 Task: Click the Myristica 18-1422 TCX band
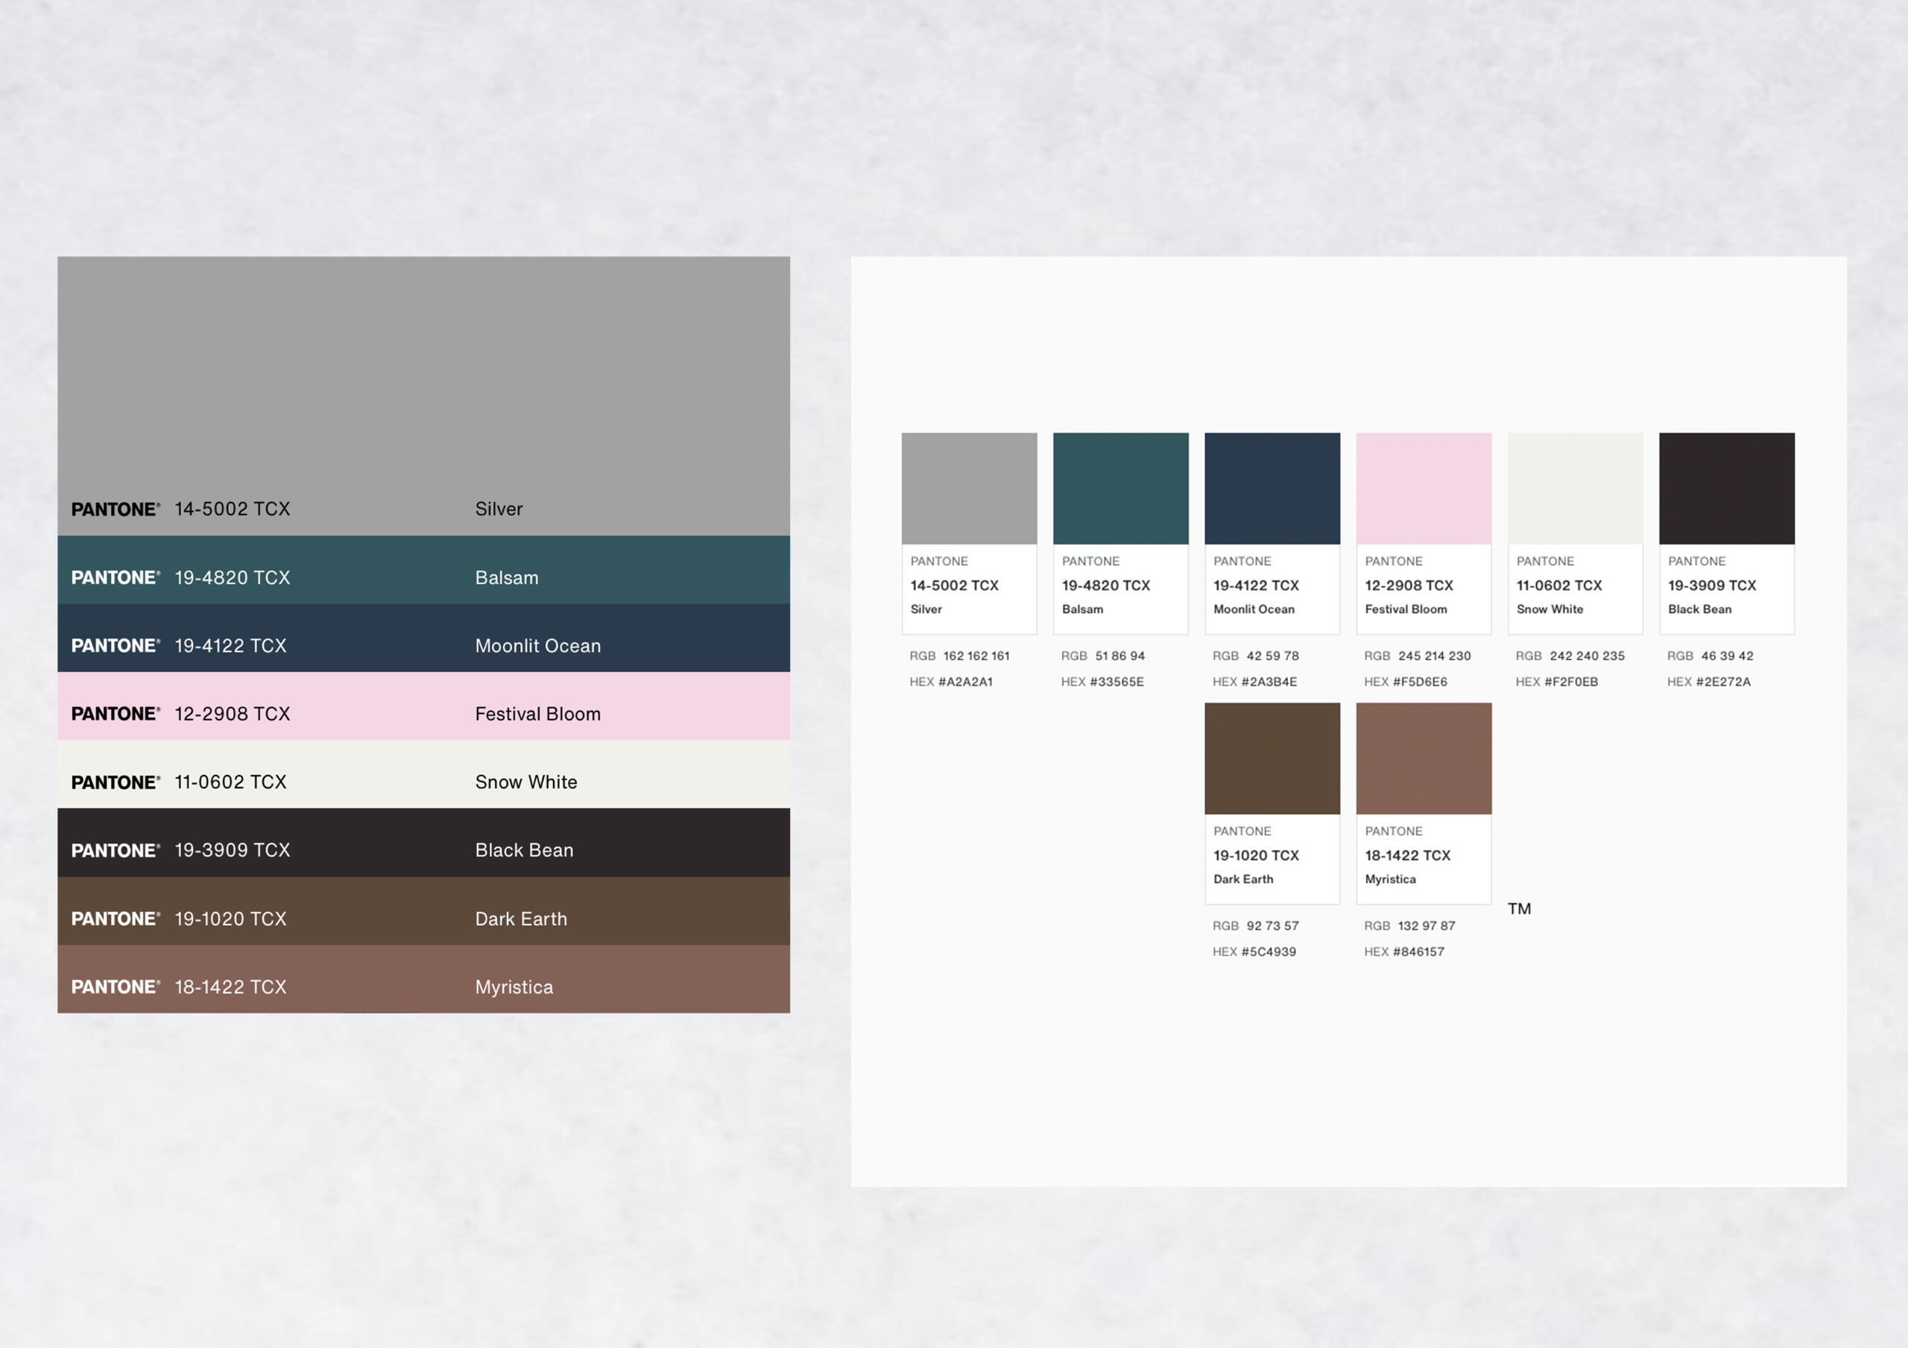point(423,979)
